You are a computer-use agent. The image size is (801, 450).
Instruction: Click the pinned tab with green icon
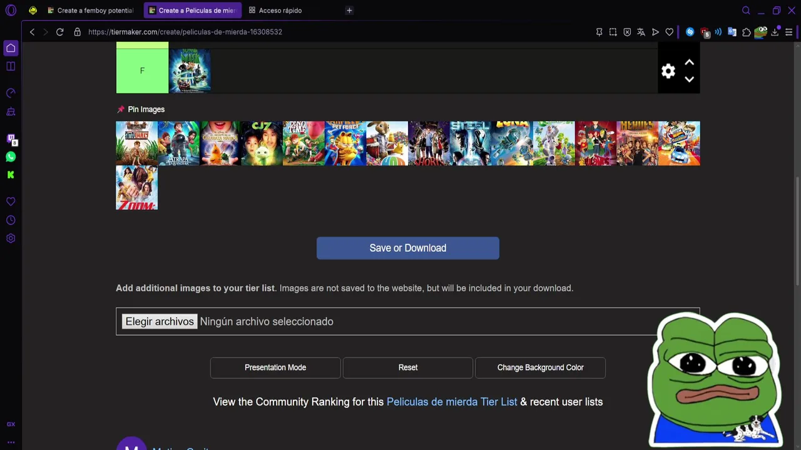pos(33,10)
